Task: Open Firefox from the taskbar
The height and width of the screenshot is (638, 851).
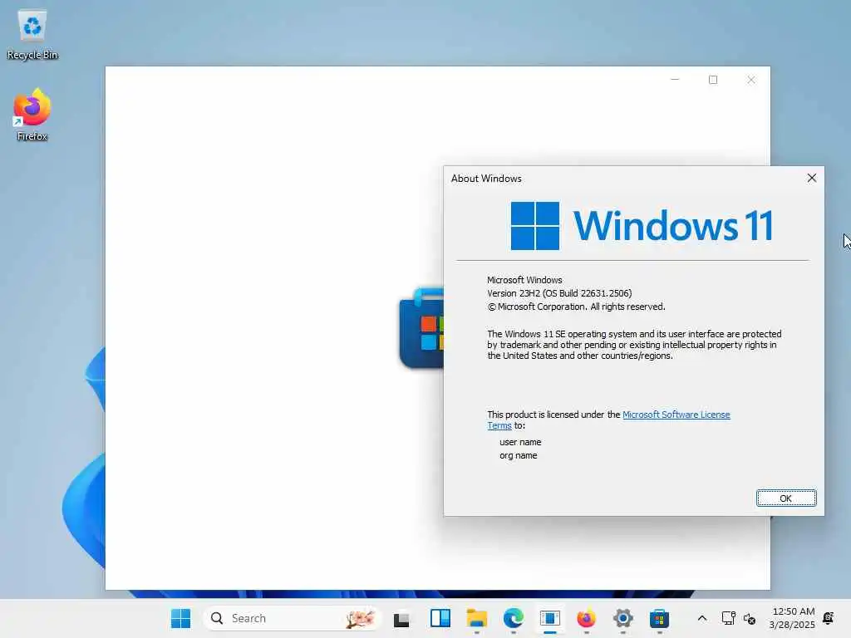Action: pyautogui.click(x=586, y=618)
